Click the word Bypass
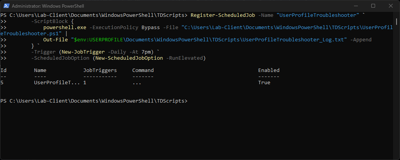Viewport: 400px width, 160px height. (150, 28)
